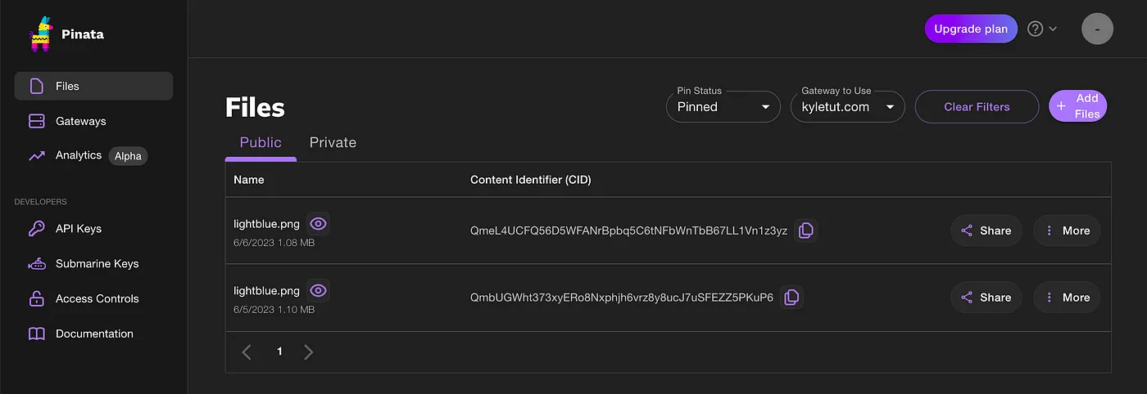Preview the 1.08 MB lightblue.png via the eye icon

[x=319, y=223]
